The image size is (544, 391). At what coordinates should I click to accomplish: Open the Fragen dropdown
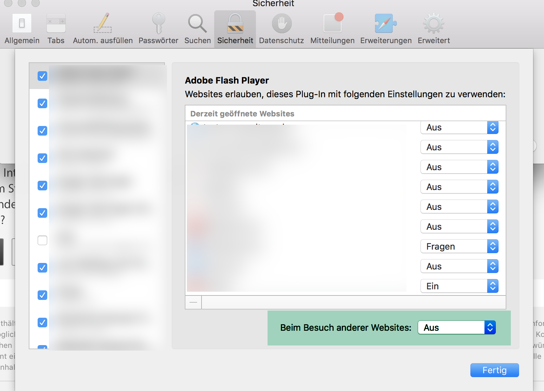[459, 247]
